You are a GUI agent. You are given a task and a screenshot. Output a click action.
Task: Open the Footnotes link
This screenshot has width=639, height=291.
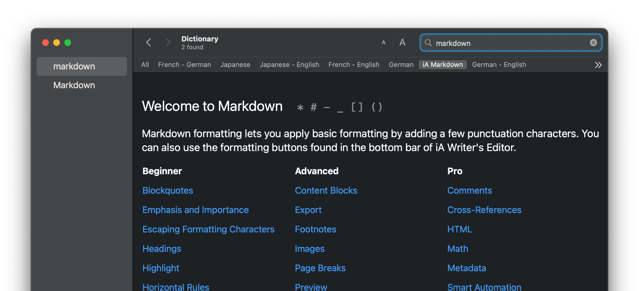click(315, 229)
